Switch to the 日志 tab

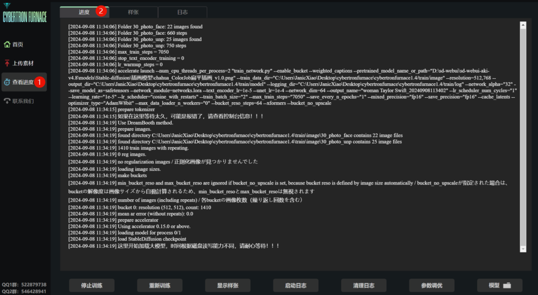[182, 12]
